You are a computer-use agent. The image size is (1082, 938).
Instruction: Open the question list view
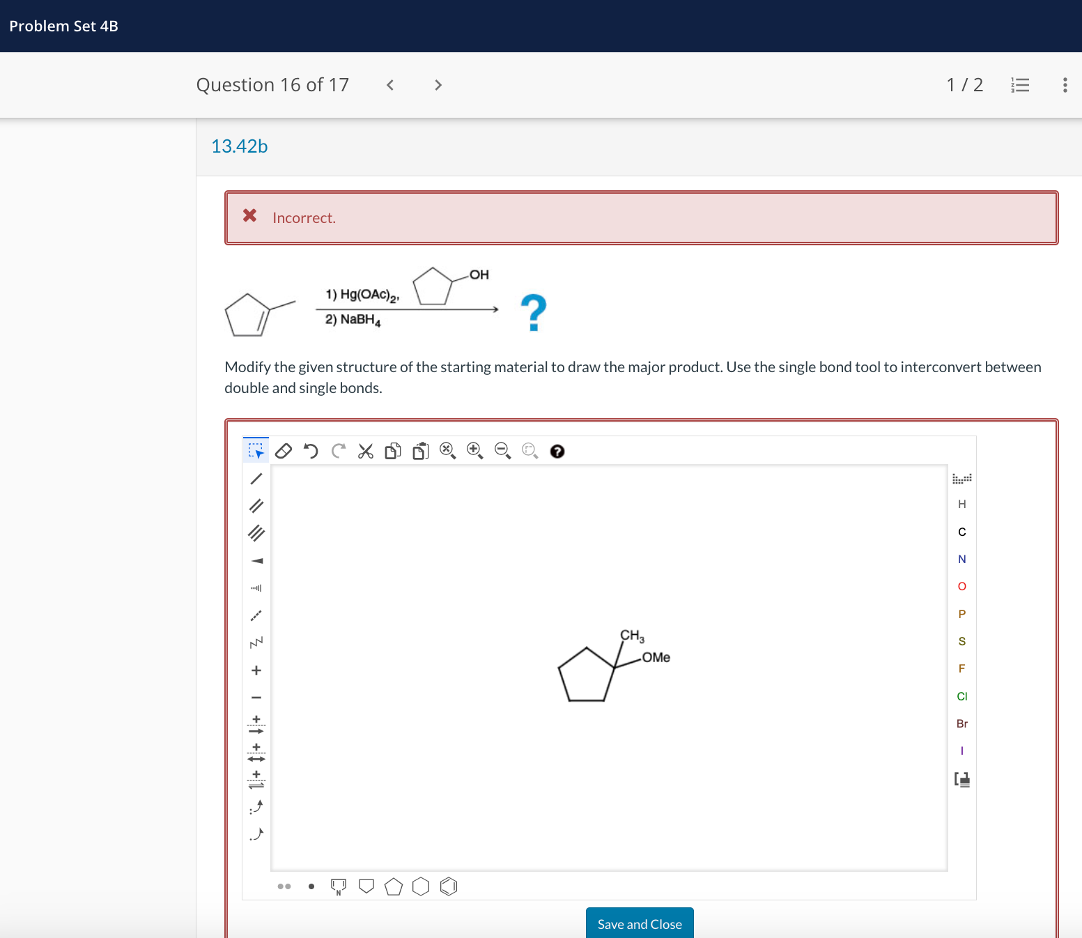1020,84
